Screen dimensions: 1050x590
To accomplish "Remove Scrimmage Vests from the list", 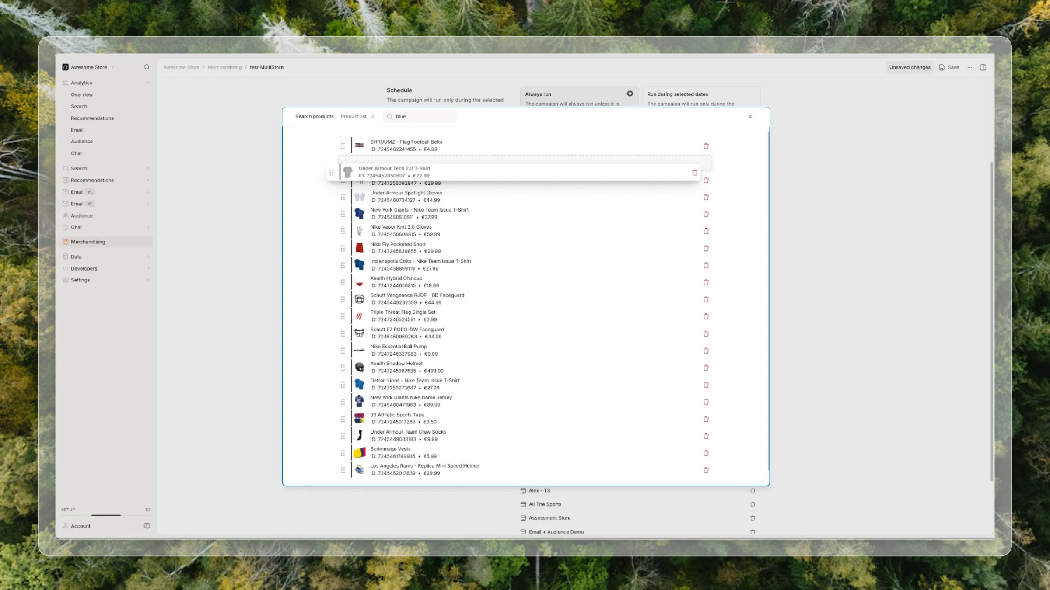I will [706, 453].
